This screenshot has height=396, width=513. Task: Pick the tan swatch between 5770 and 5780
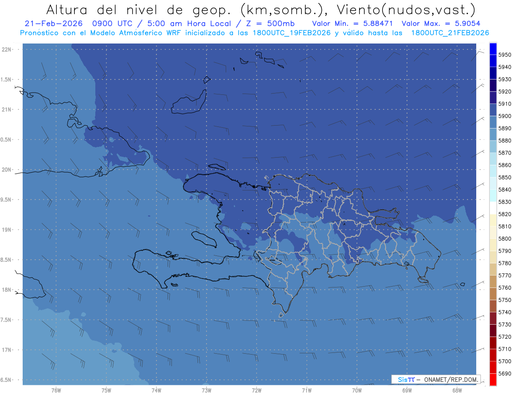coord(493,269)
